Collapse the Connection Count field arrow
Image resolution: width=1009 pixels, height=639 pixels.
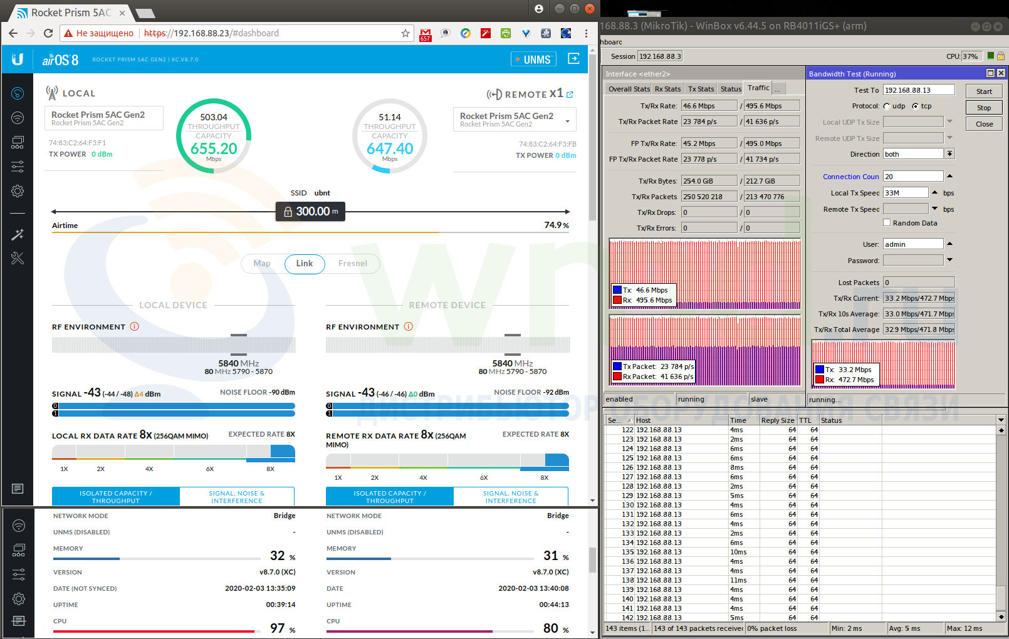(x=949, y=176)
